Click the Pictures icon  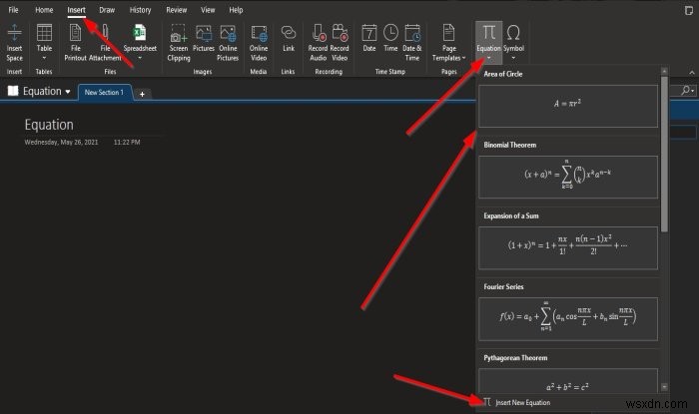coord(204,33)
